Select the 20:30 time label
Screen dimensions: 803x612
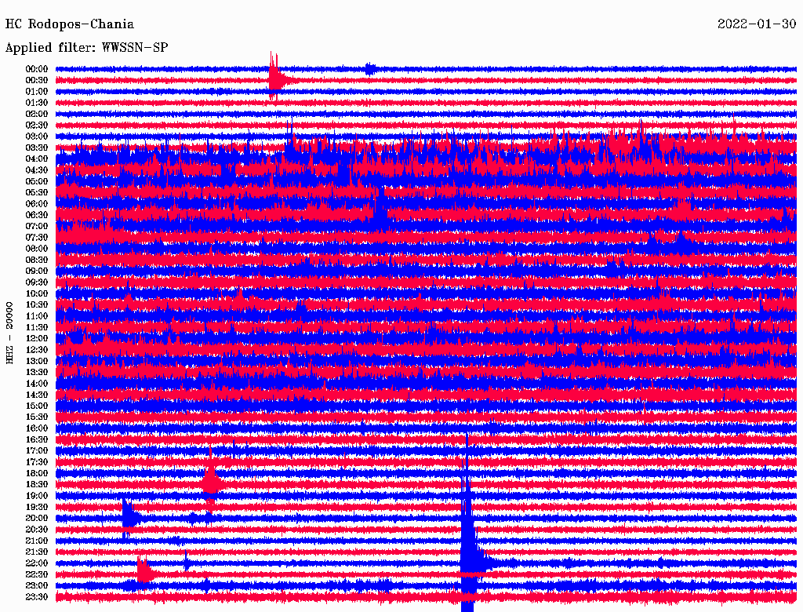click(x=36, y=530)
